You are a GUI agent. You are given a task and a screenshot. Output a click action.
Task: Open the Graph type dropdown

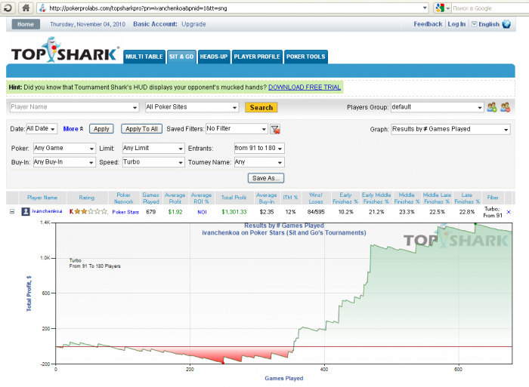coord(450,129)
